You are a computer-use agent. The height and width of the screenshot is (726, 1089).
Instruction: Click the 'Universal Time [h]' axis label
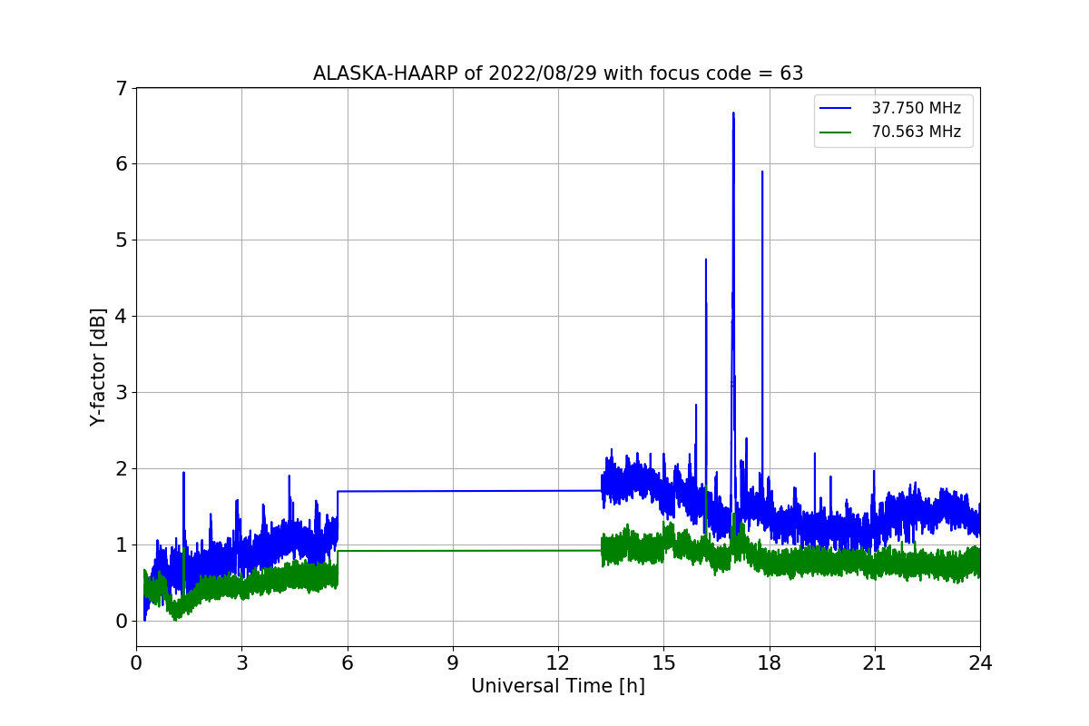click(558, 687)
